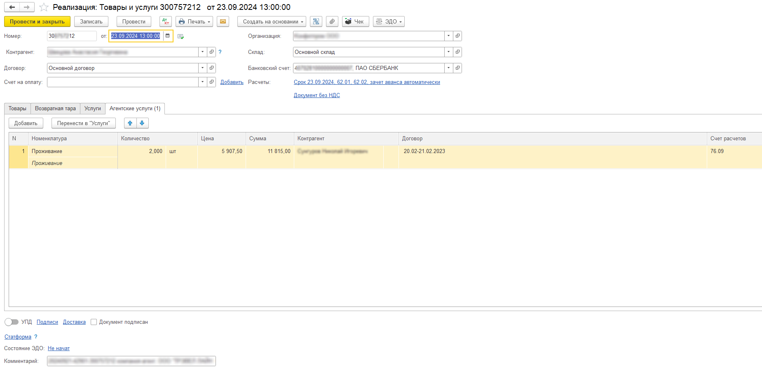Image resolution: width=762 pixels, height=367 pixels.
Task: Open attached files paperclip icon
Action: 332,21
